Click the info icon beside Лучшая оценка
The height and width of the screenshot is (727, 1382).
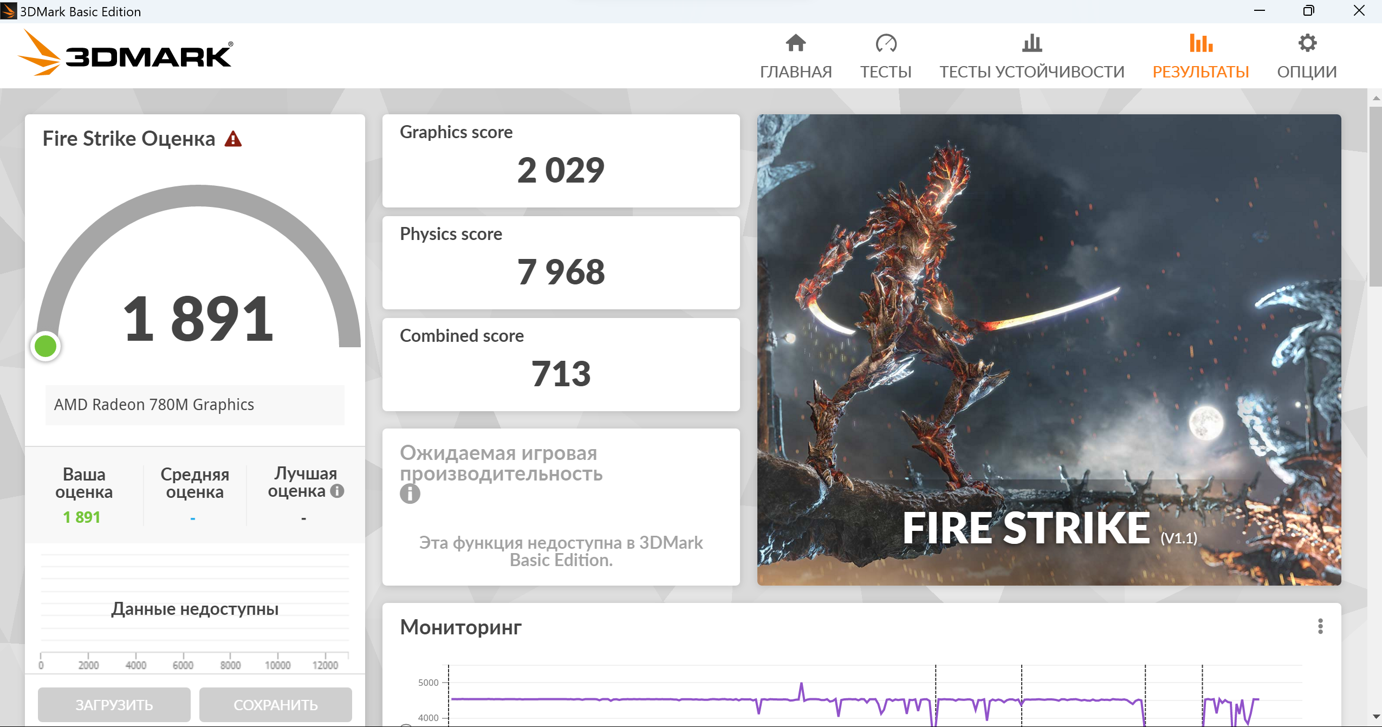coord(337,491)
